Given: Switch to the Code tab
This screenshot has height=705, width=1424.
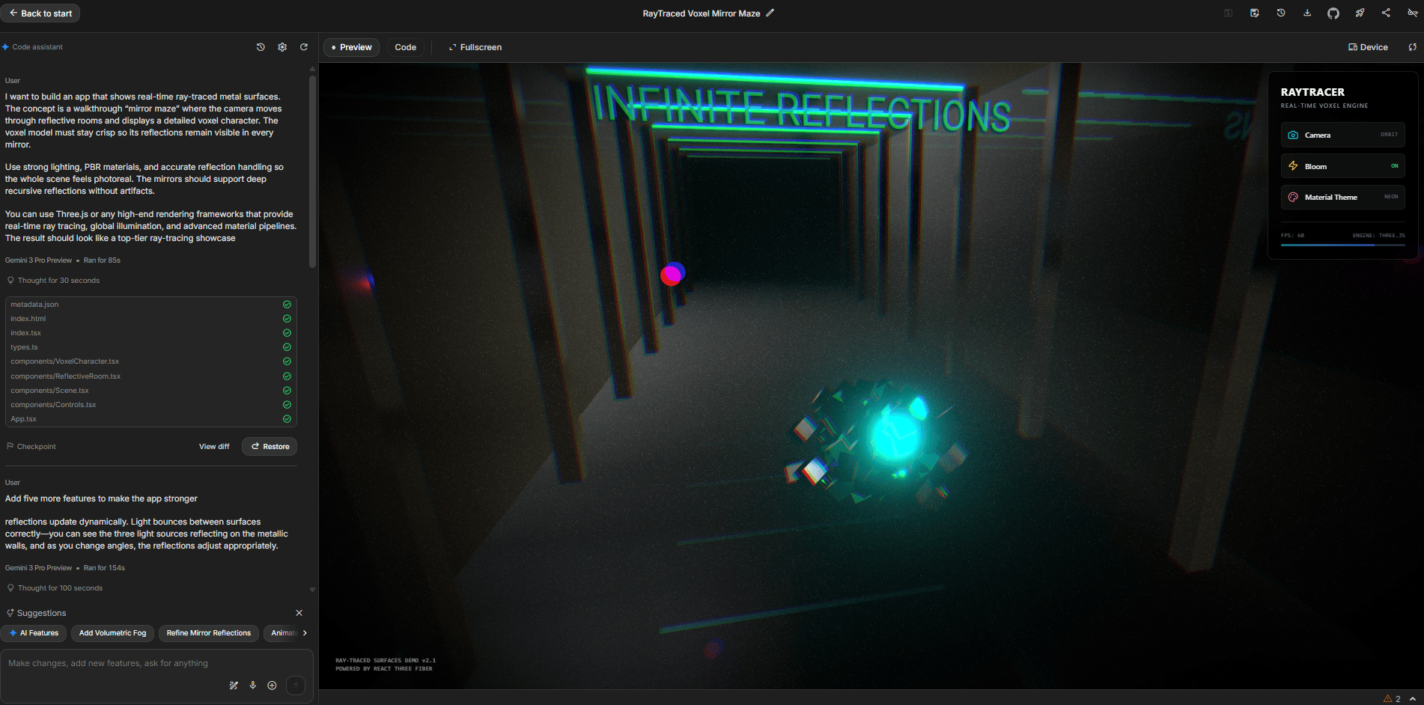Looking at the screenshot, I should click(406, 47).
